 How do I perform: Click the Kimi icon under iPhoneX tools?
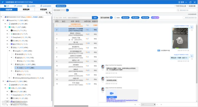point(11,92)
